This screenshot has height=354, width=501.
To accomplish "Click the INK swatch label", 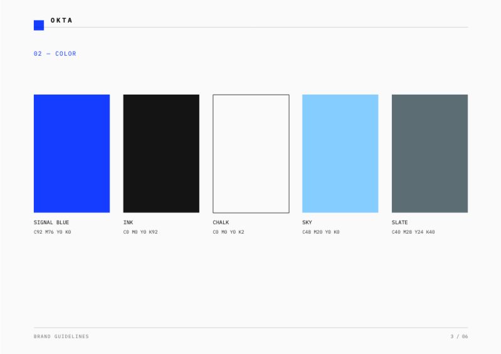I will (x=128, y=222).
